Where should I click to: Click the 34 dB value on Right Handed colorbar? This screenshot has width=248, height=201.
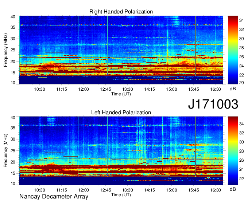coord(241,20)
